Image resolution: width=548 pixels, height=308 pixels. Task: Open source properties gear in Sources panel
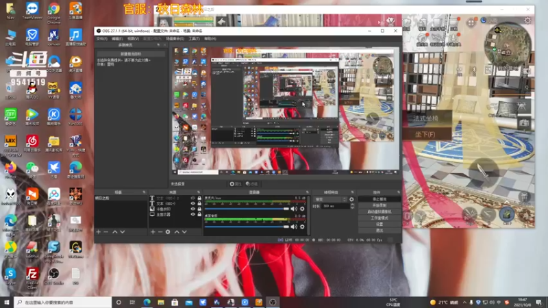click(168, 232)
